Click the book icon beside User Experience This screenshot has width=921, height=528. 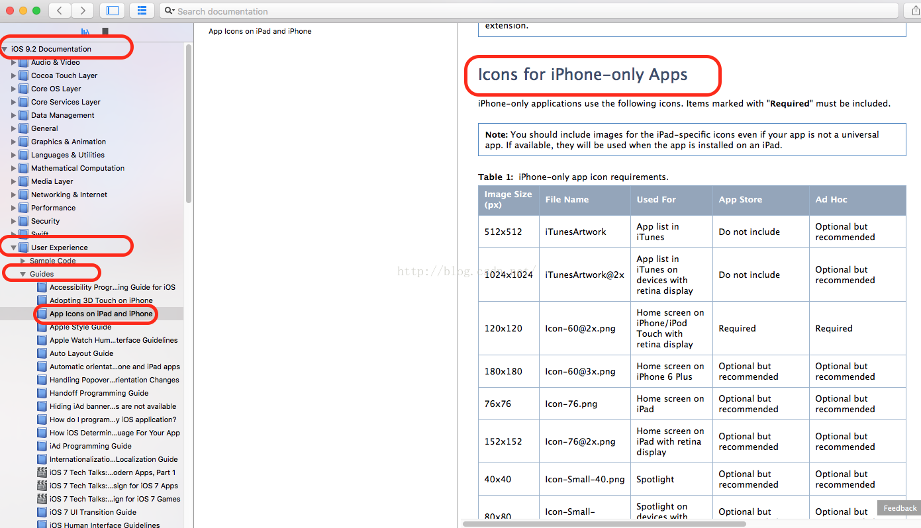pyautogui.click(x=24, y=247)
